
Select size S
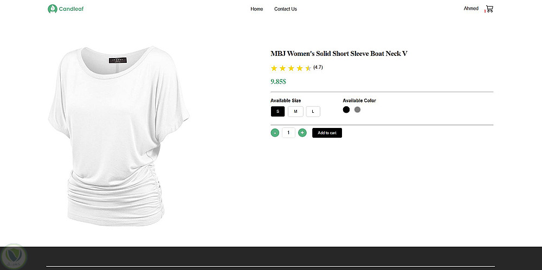[278, 112]
